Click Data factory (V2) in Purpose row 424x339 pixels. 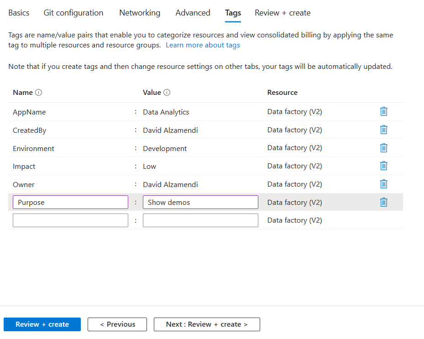295,203
